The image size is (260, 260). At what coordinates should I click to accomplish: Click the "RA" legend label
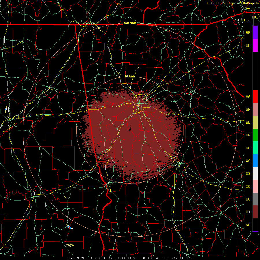coord(248,148)
